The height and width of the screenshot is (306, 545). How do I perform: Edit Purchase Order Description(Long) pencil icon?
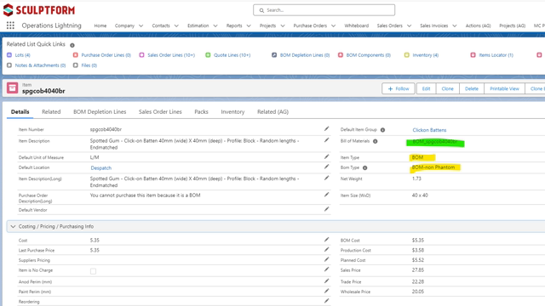coord(326,195)
